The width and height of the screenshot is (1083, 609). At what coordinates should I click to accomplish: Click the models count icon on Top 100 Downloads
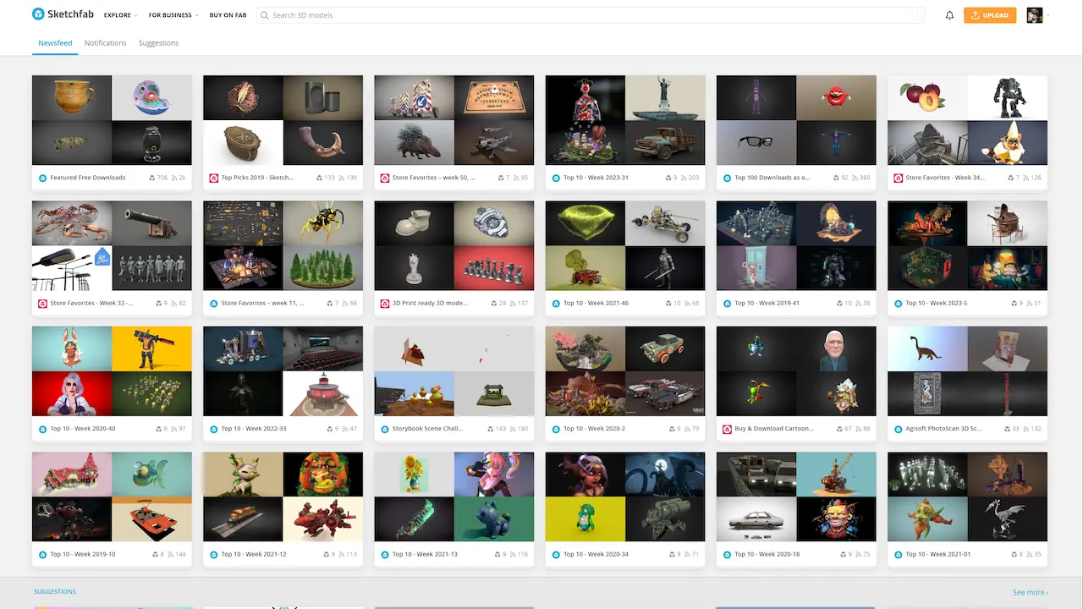pos(835,178)
